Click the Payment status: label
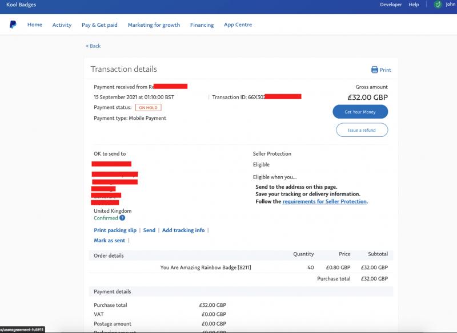457x333 pixels. [113, 107]
